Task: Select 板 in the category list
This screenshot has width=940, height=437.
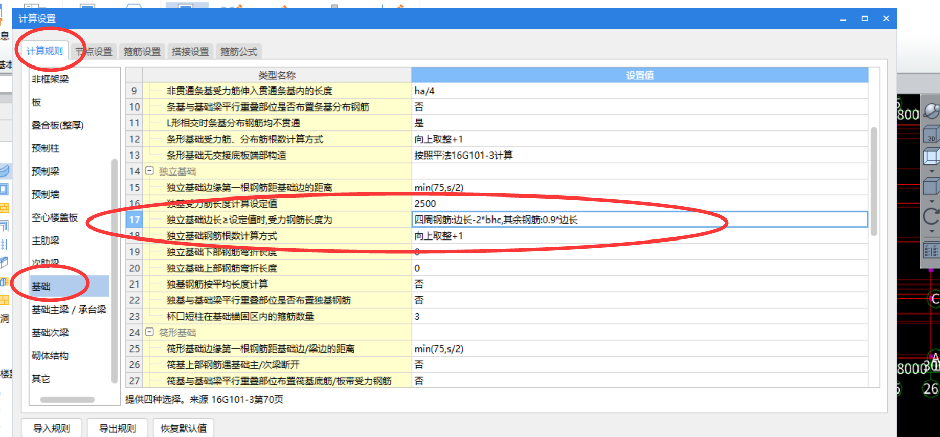Action: click(x=36, y=102)
